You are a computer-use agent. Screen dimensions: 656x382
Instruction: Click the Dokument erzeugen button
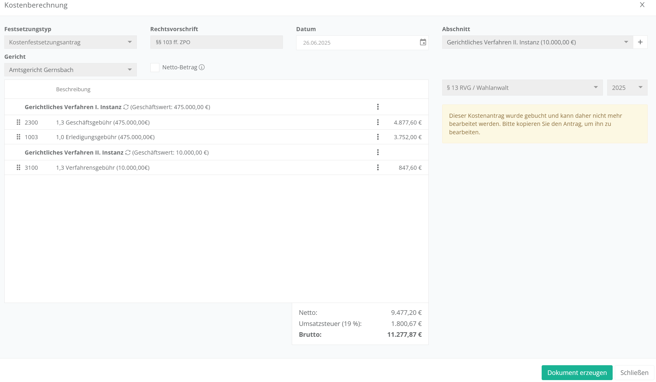pos(577,373)
